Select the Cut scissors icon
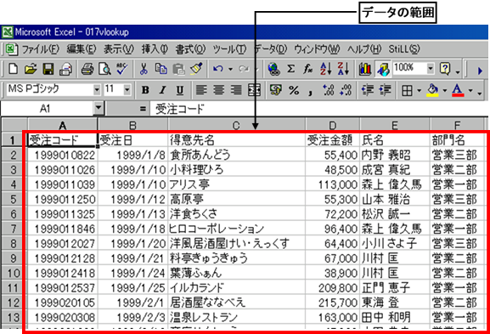 point(144,69)
